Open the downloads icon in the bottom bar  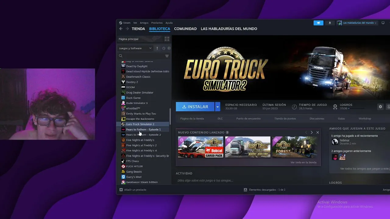click(245, 190)
